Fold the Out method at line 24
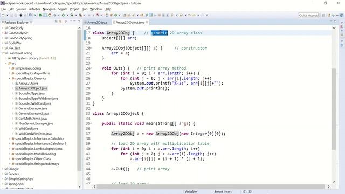 point(91,68)
